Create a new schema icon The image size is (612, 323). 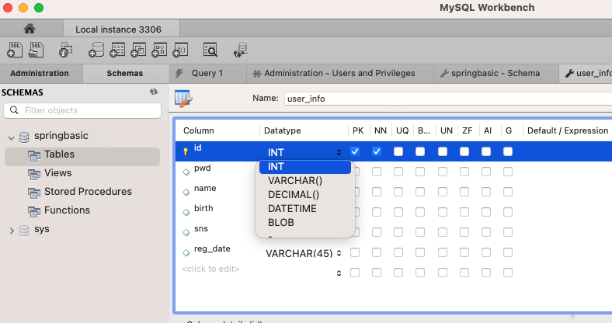96,50
